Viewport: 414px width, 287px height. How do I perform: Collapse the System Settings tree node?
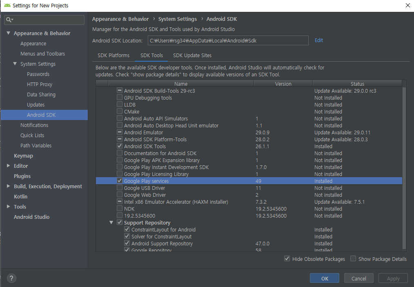click(x=15, y=64)
